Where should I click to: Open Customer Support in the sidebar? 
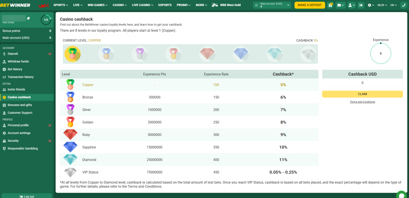27,113
